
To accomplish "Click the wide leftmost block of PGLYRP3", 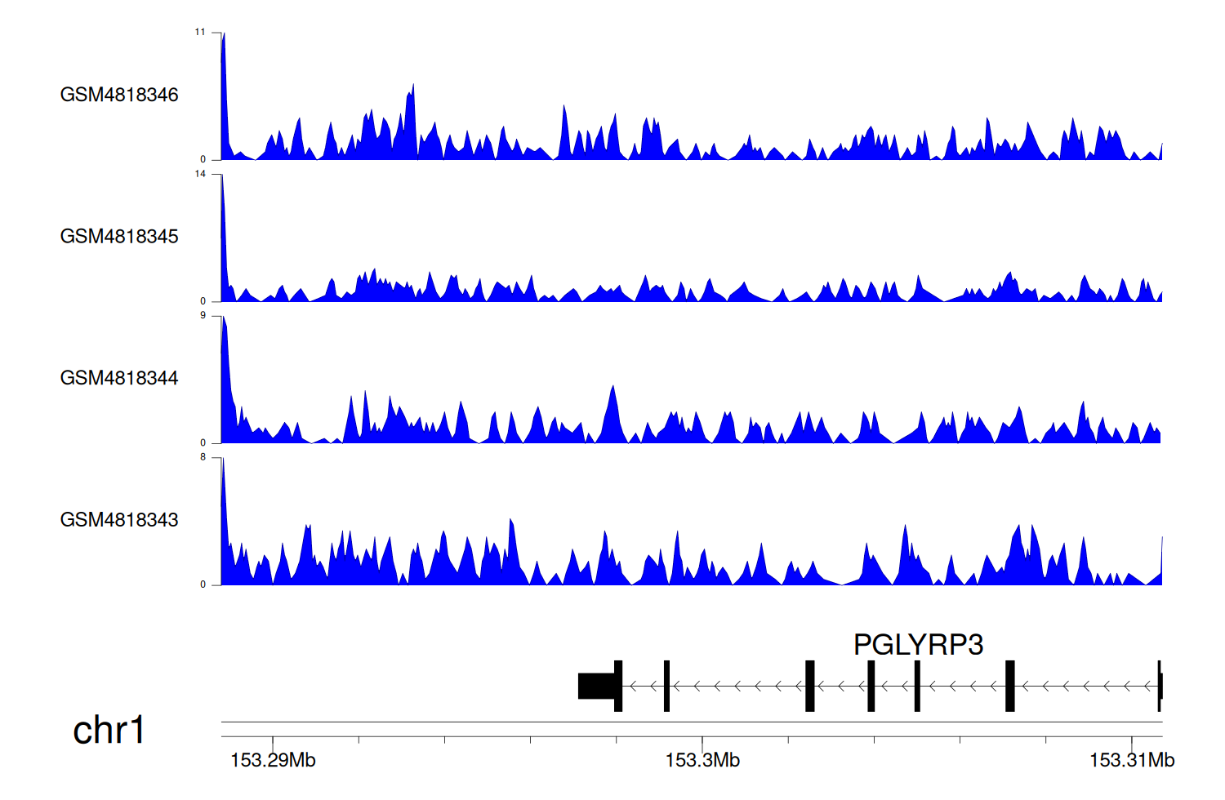I will 596,686.
